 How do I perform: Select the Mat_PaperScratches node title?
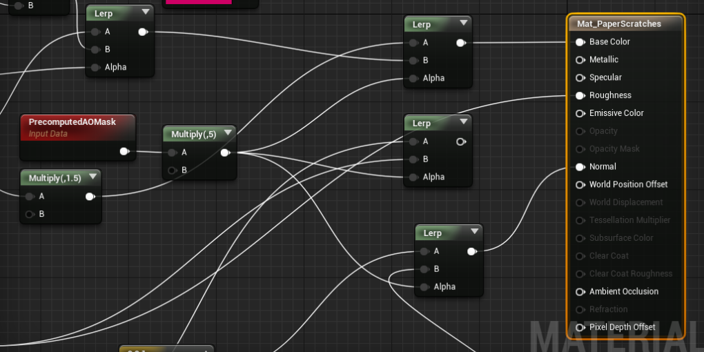tap(618, 23)
